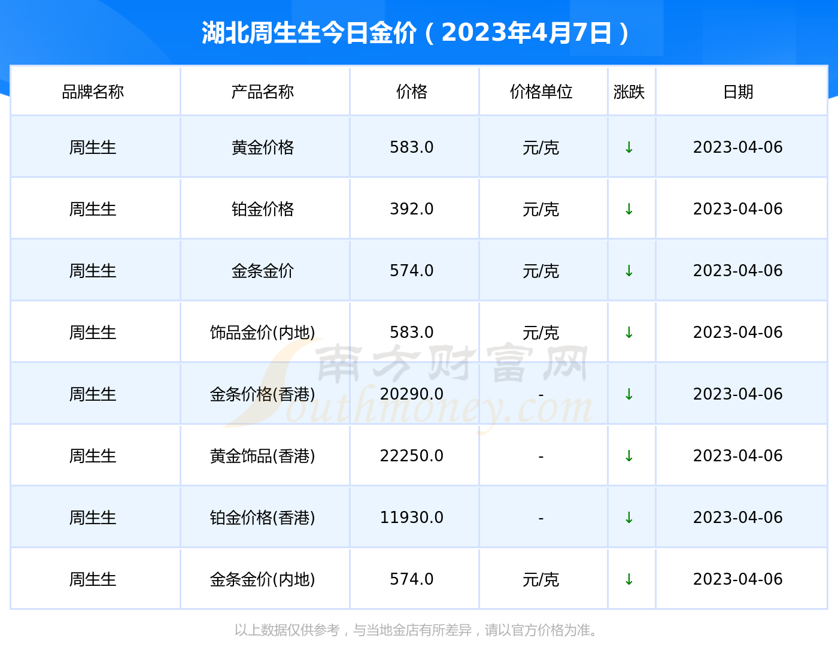Click the down arrow in the 金条金价 574.0 元/克 third row

pyautogui.click(x=629, y=271)
